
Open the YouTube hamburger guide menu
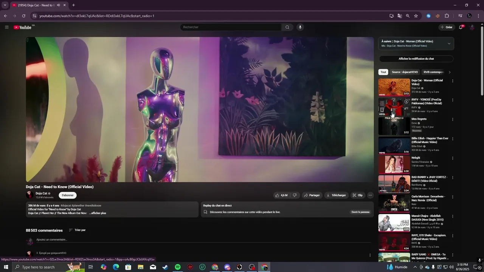[x=6, y=27]
